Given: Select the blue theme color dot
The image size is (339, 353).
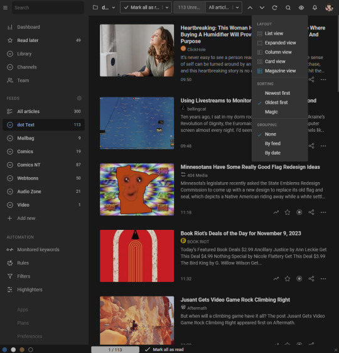Looking at the screenshot, I should tap(4, 350).
